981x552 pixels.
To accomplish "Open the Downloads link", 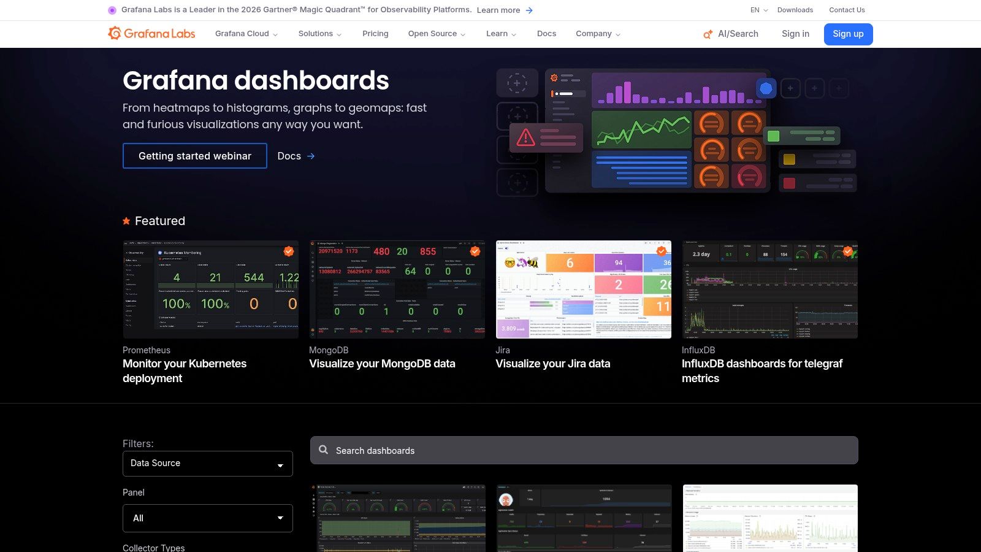I will pos(795,10).
